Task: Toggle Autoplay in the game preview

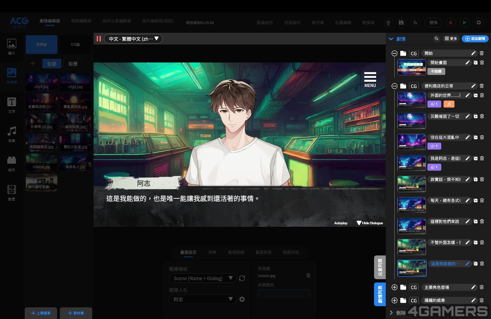Action: (341, 223)
